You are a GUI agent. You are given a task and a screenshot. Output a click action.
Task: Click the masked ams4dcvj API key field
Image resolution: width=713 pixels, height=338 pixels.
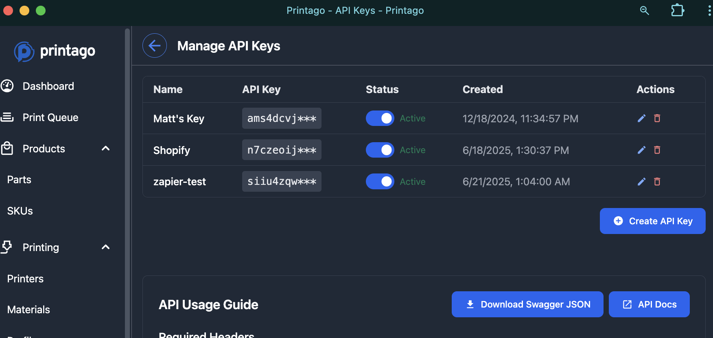coord(282,118)
